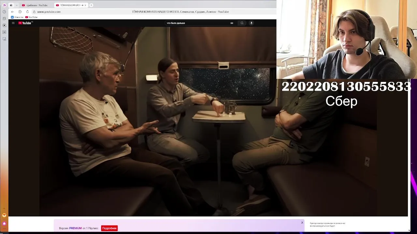The height and width of the screenshot is (234, 417).
Task: Open the orange sidebar messenger icon
Action: [x=4, y=215]
